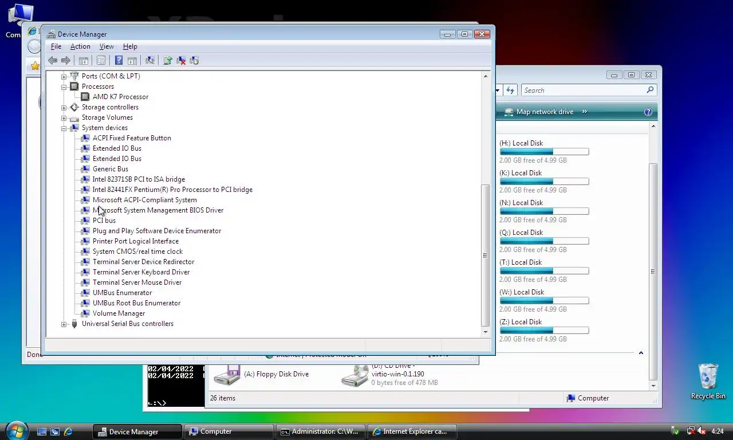Switch to Internet Explorer taskbar button

click(x=412, y=431)
